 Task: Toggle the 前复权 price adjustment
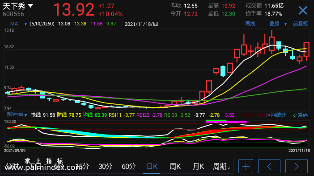300,24
